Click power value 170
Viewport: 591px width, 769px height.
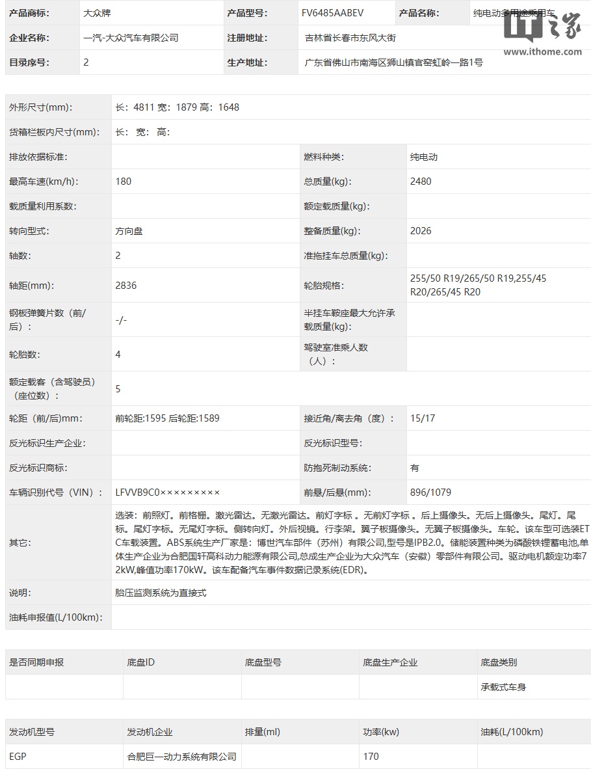(371, 757)
